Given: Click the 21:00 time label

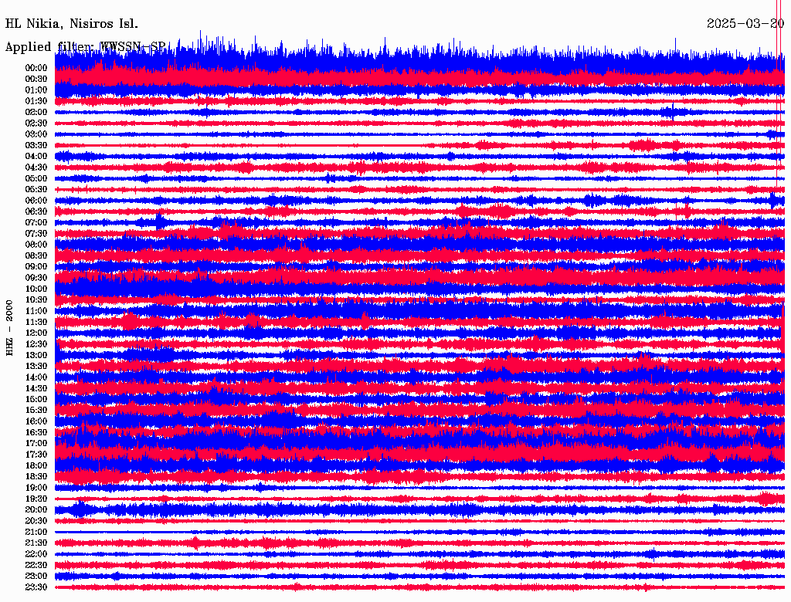Looking at the screenshot, I should 36,532.
